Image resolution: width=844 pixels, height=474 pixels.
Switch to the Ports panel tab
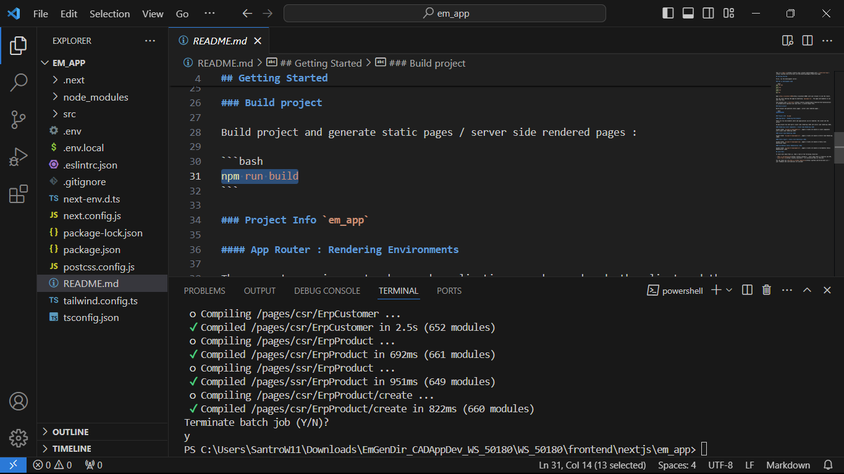point(449,291)
